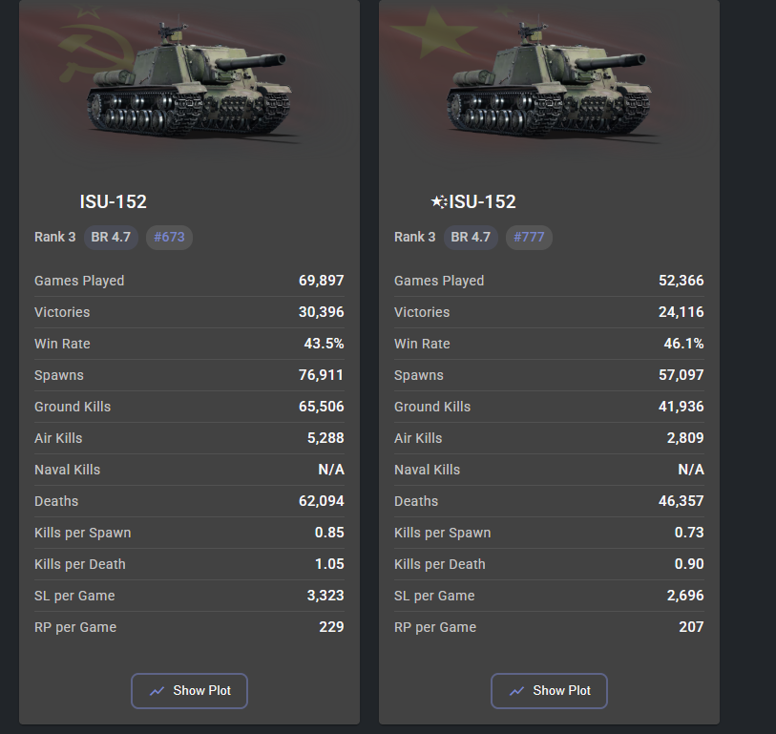Screen dimensions: 776x734
Task: Click the #673 ranking badge
Action: tap(169, 237)
